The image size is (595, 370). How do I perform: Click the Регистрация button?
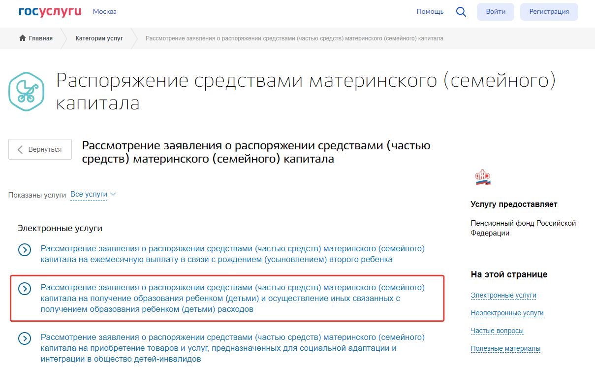tap(549, 12)
